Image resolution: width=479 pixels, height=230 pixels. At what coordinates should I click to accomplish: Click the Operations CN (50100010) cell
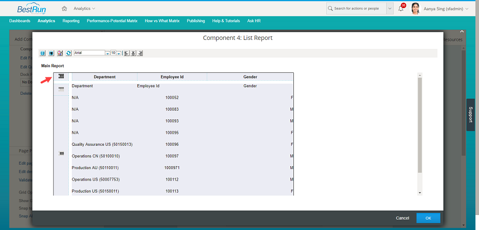coord(96,156)
